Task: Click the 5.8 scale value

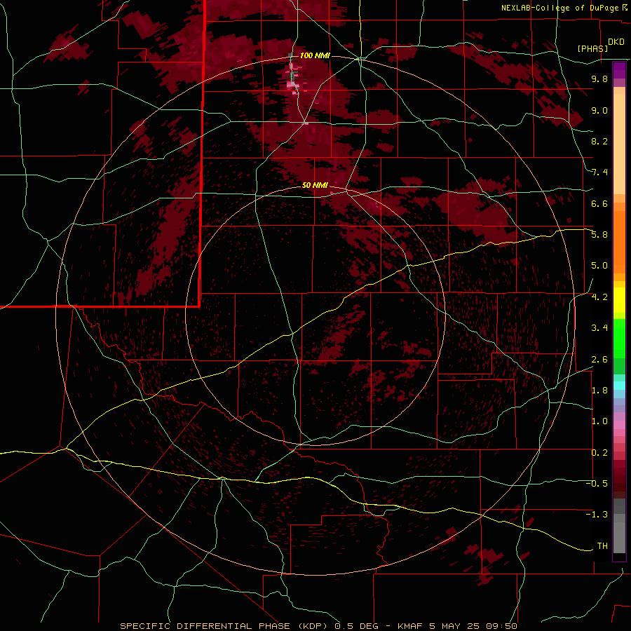Action: coord(599,235)
